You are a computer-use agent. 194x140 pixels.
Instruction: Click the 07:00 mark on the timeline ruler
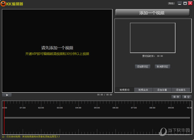click(134, 108)
